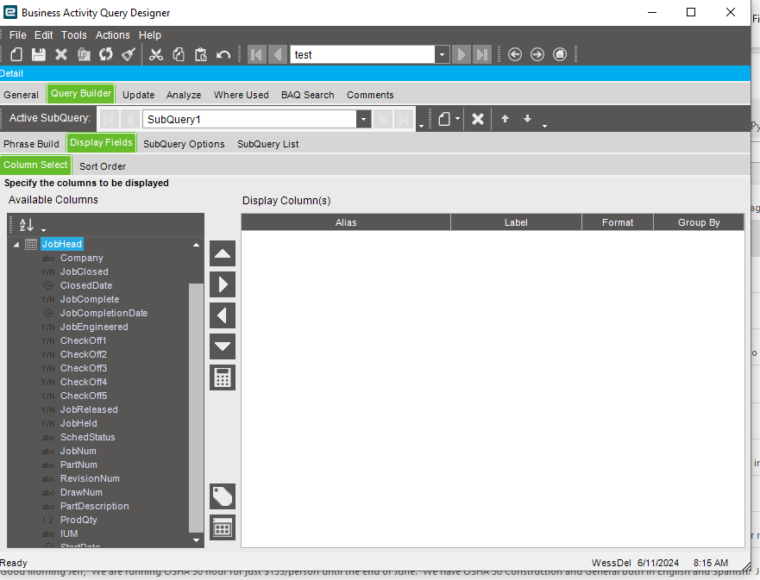Click the Copy Query icon in main toolbar

click(84, 54)
